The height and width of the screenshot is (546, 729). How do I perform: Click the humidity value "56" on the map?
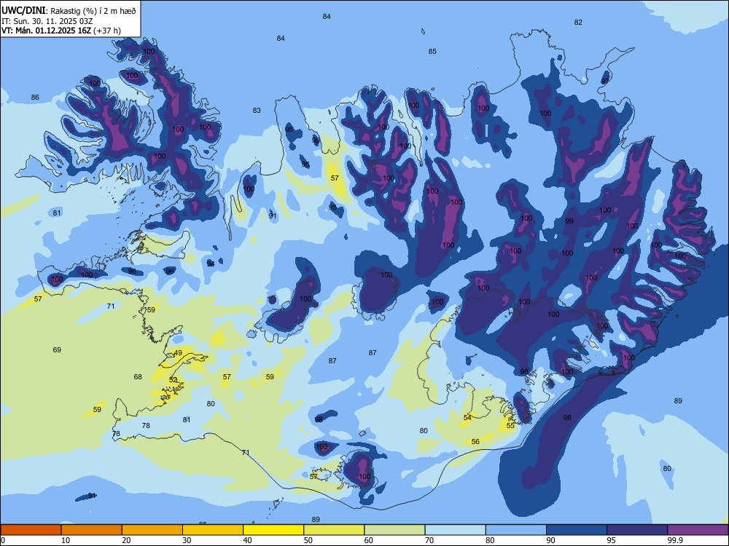(x=475, y=442)
